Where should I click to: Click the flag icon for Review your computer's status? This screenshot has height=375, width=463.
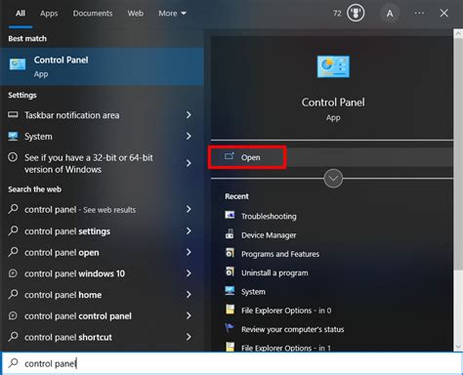tap(230, 328)
